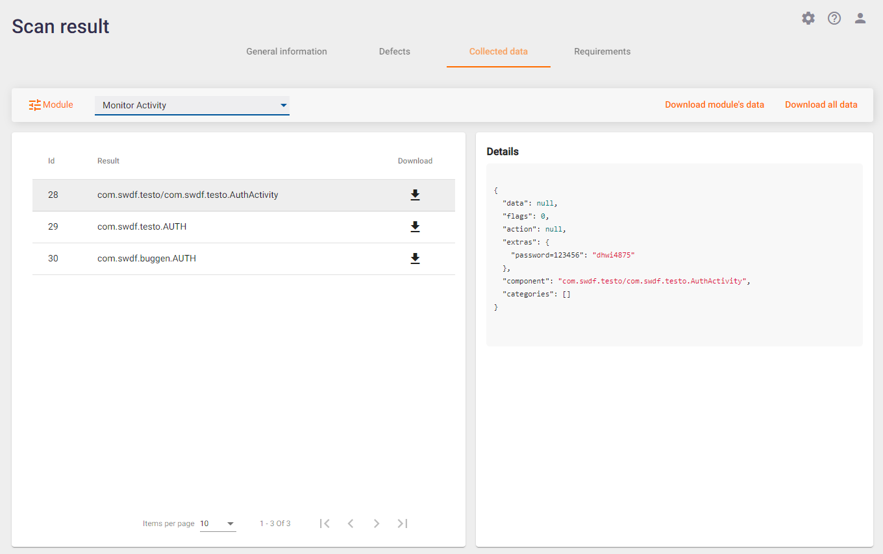The height and width of the screenshot is (554, 883).
Task: Select row com.swdf.testo/com.swdf.testo.AuthActivity
Action: pos(243,195)
